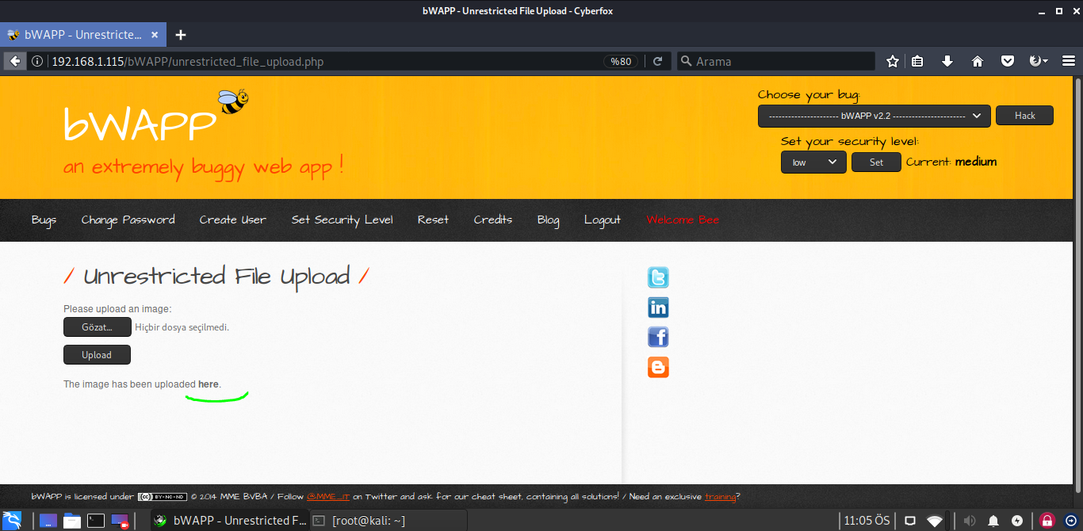The height and width of the screenshot is (531, 1083).
Task: Click the Hack button
Action: coord(1025,116)
